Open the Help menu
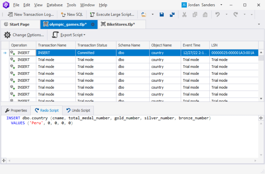This screenshot has height=174, width=265. tap(103, 5)
